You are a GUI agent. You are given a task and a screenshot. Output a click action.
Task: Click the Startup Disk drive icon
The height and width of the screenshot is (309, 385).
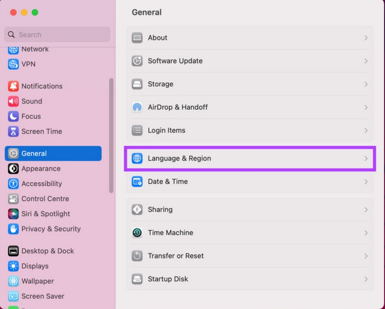(137, 279)
